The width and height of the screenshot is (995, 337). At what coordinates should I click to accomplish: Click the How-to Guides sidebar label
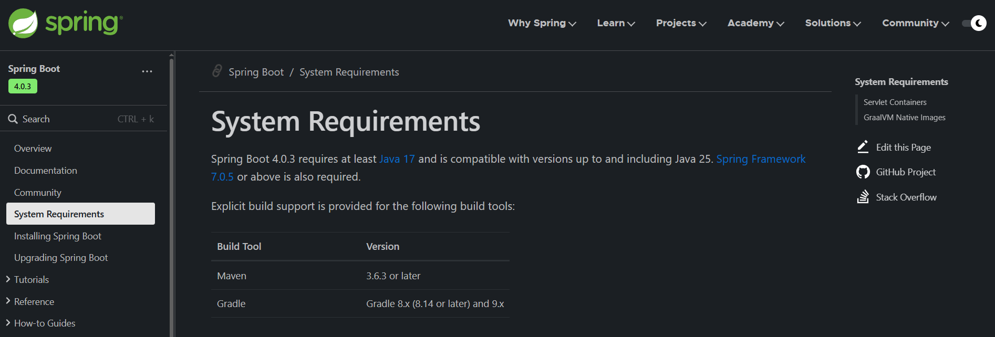click(45, 323)
